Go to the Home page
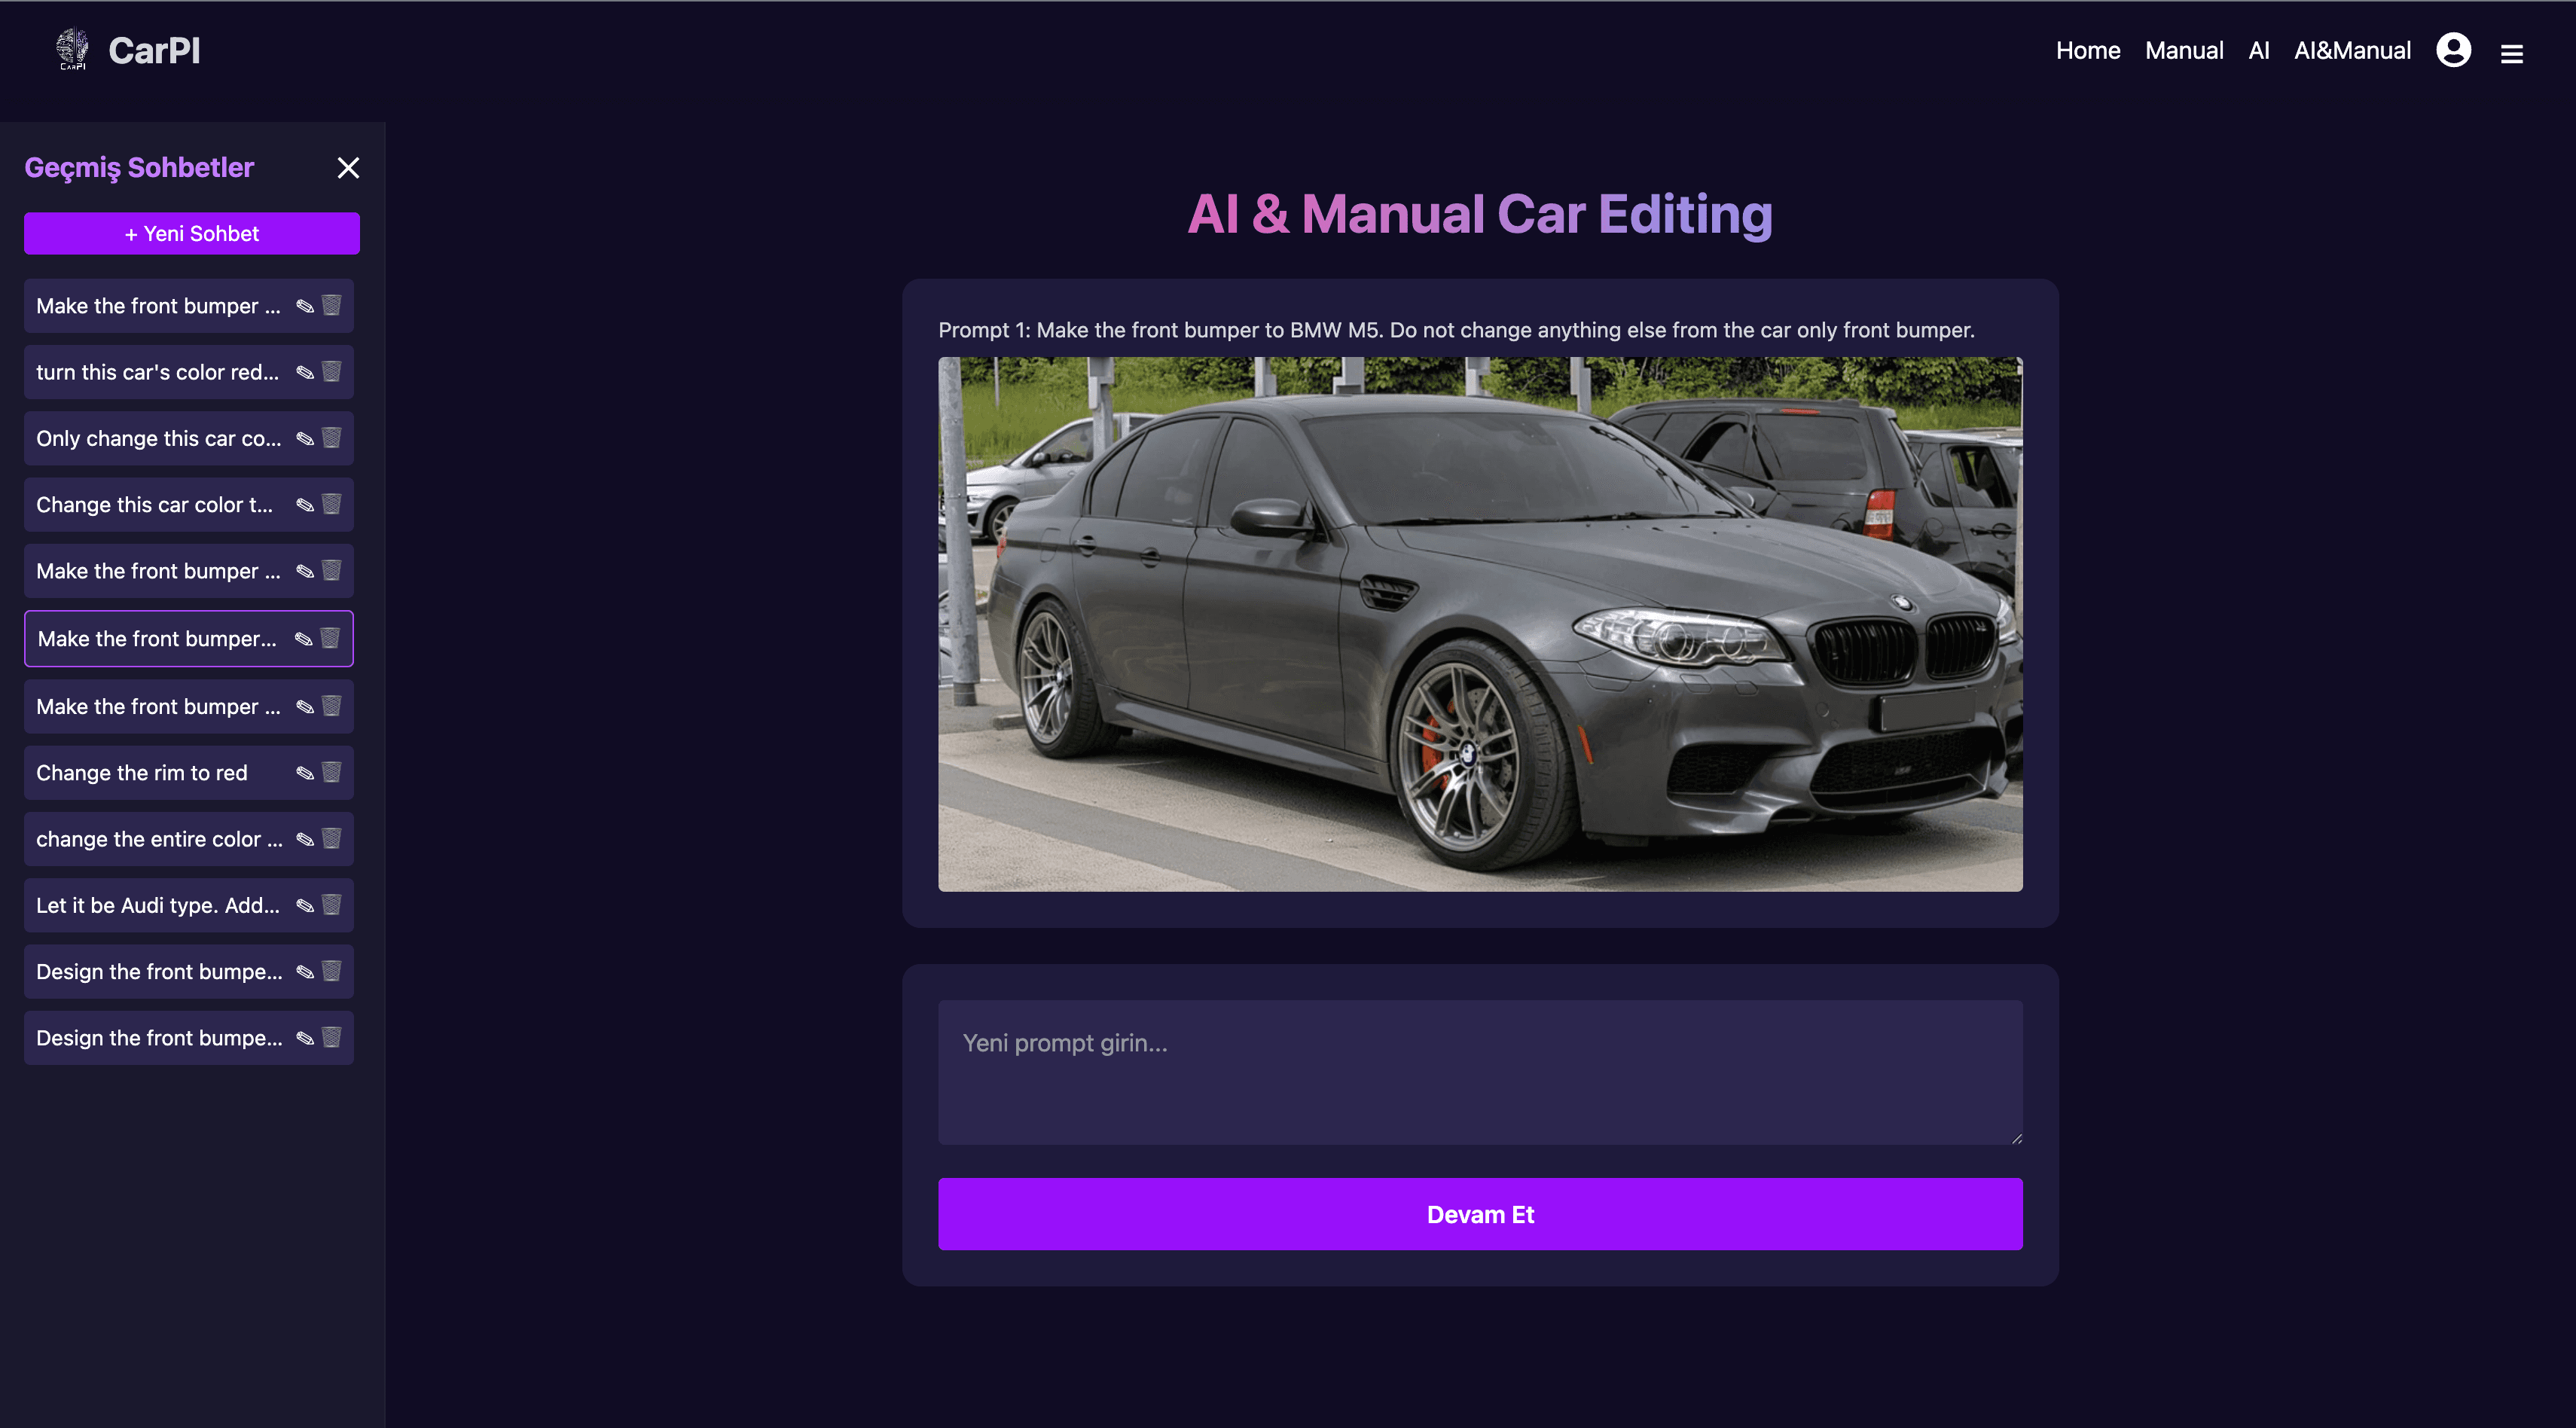 2088,50
